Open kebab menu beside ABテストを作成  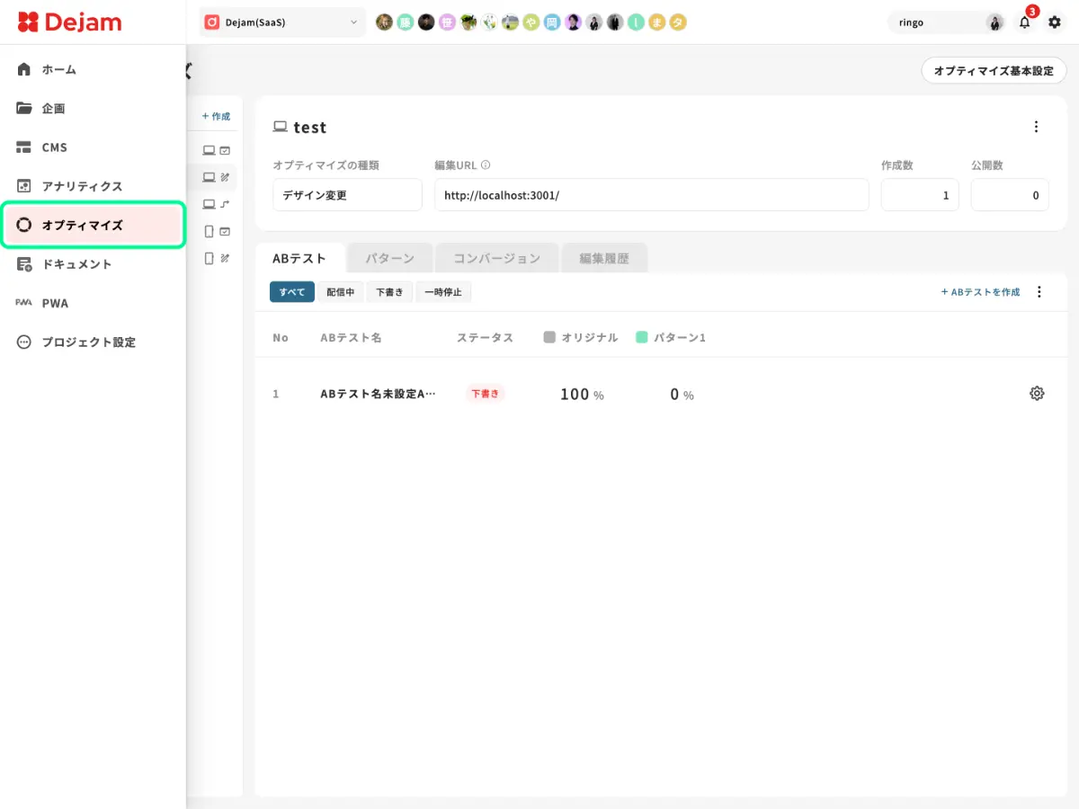1039,291
